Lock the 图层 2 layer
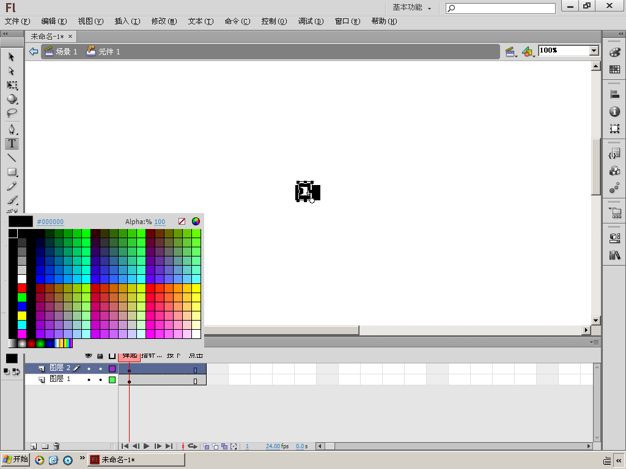Viewport: 626px width, 469px height. click(100, 369)
